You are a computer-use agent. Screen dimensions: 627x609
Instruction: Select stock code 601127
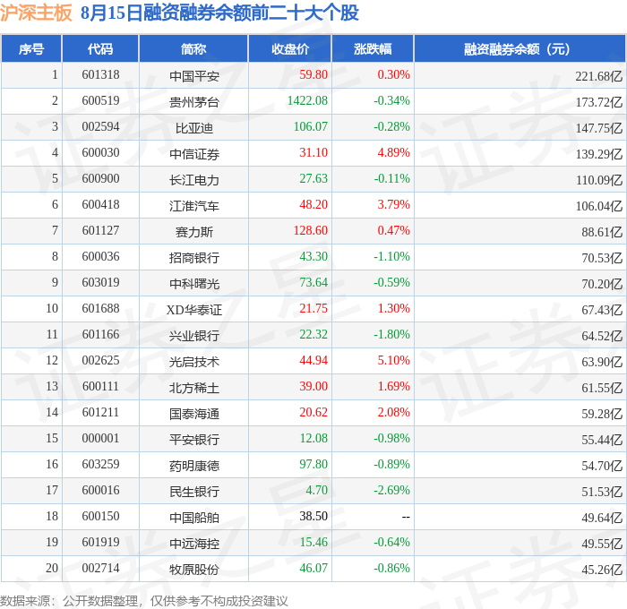click(100, 231)
